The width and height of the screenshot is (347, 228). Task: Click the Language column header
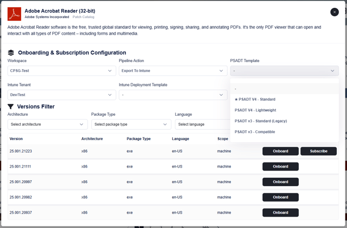pyautogui.click(x=181, y=139)
